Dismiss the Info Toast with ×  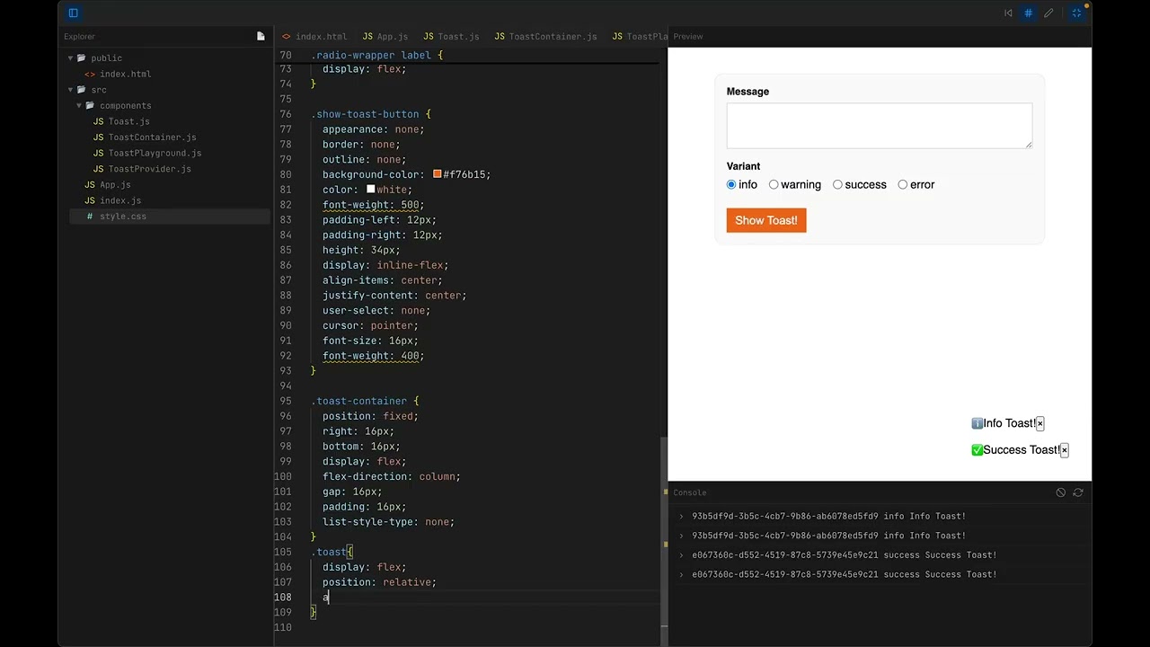click(x=1039, y=423)
